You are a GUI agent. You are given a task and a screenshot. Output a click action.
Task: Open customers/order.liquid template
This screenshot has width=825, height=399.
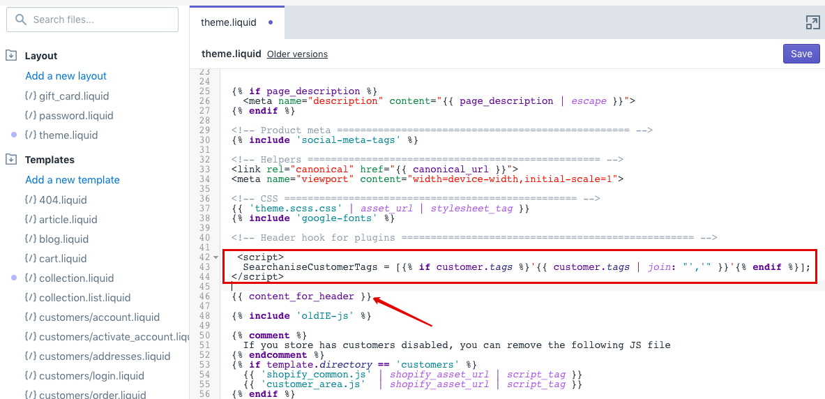pyautogui.click(x=93, y=394)
